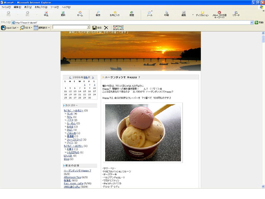The image size is (265, 199).
Task: Open Favorites (お気に入り) star icon
Action: click(115, 12)
